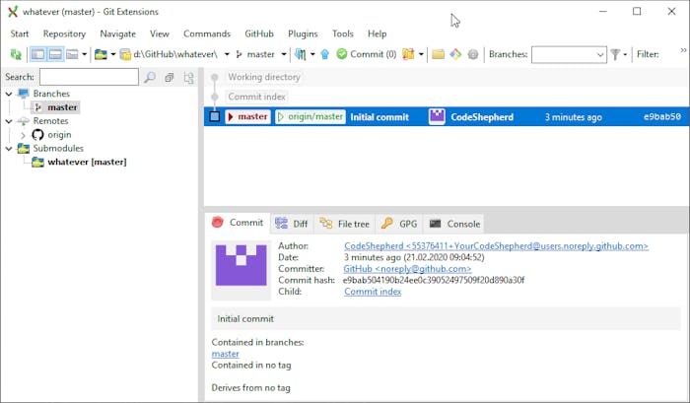Open the Help menu
Image resolution: width=690 pixels, height=403 pixels.
click(378, 34)
